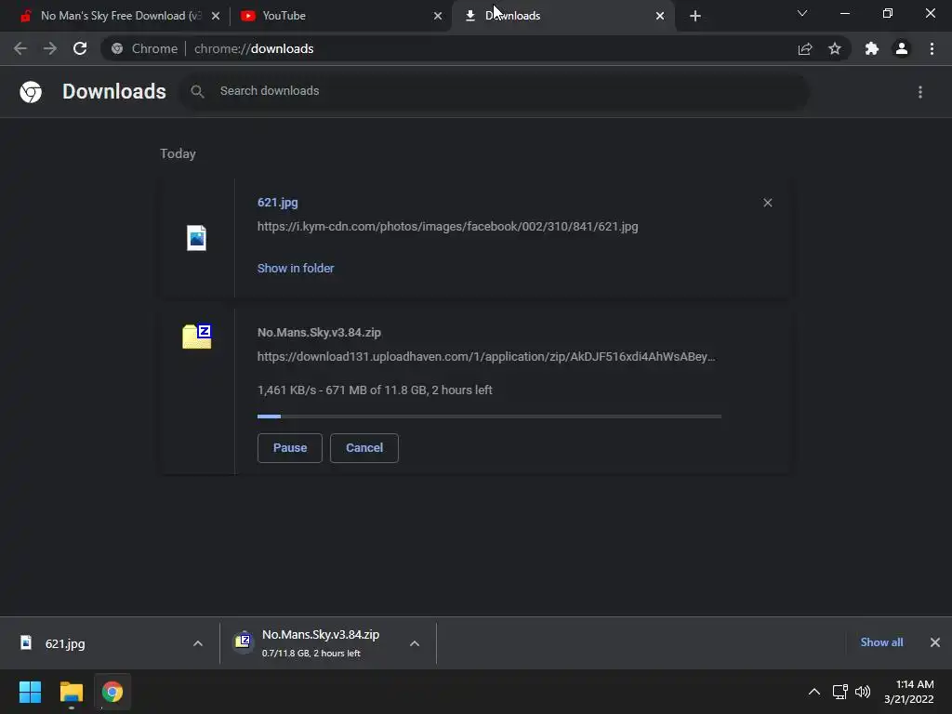Pause the No Man's Sky download
Screen dimensions: 952x714
coord(290,448)
